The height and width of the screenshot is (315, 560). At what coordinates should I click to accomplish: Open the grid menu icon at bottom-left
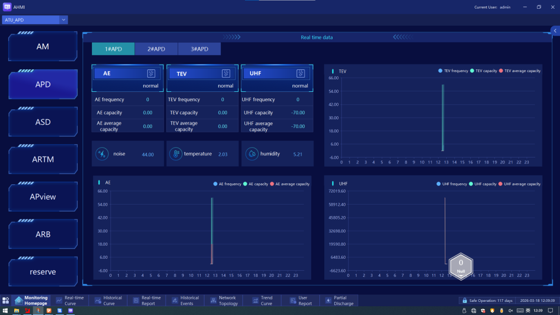[5, 300]
